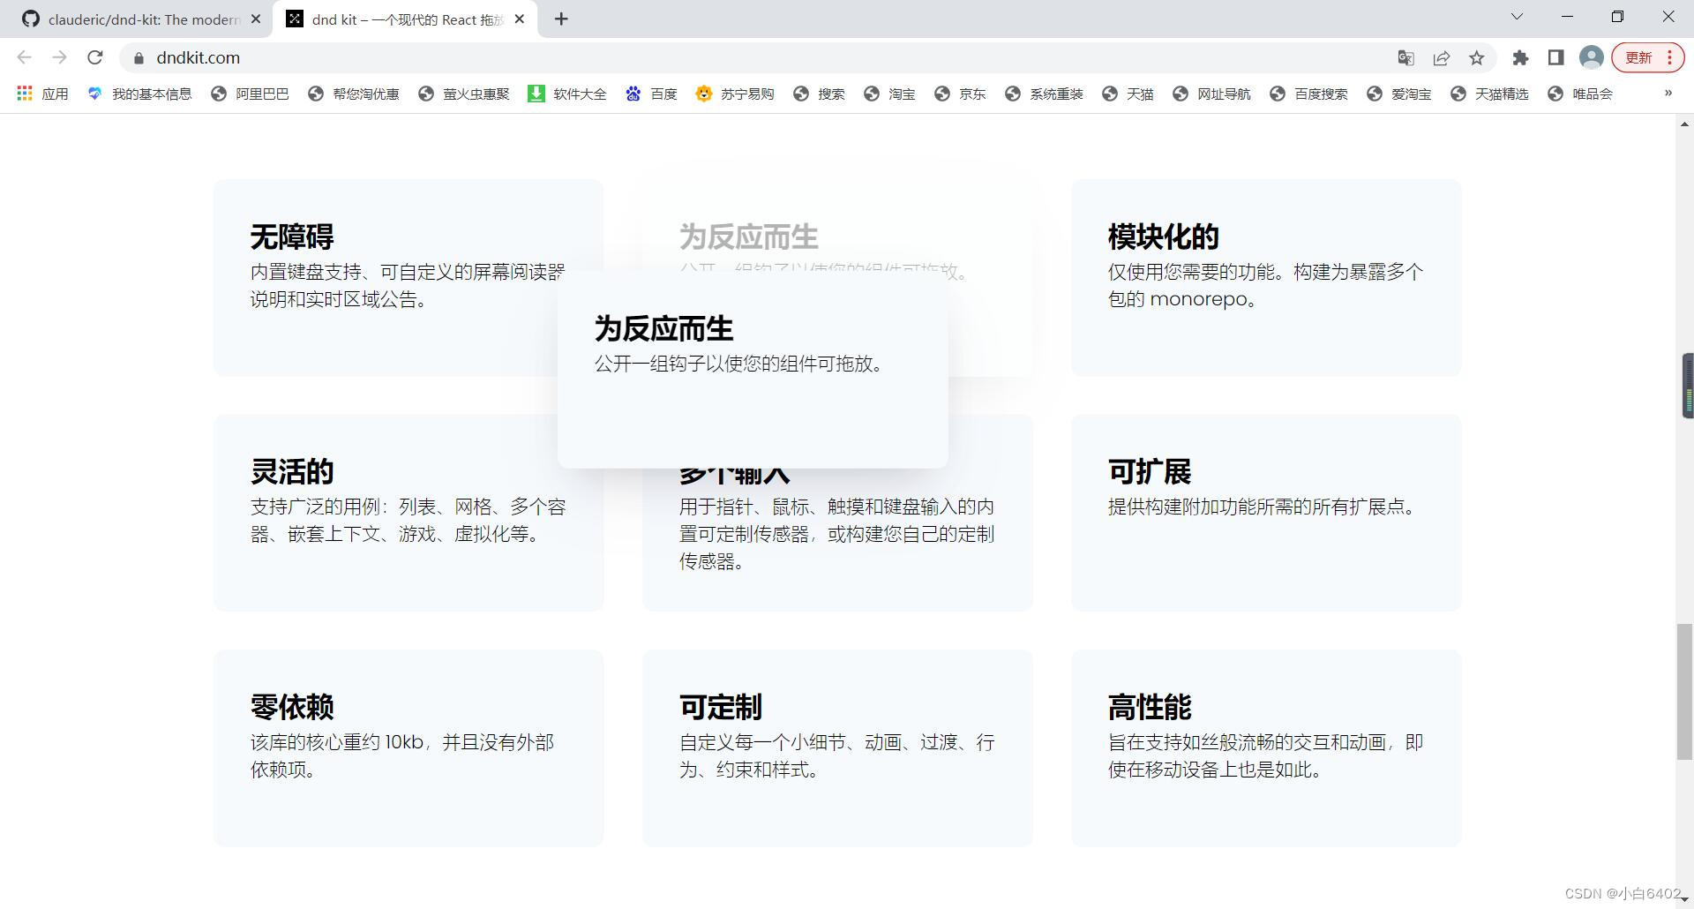Close the dnd kit tab
1694x909 pixels.
520,19
